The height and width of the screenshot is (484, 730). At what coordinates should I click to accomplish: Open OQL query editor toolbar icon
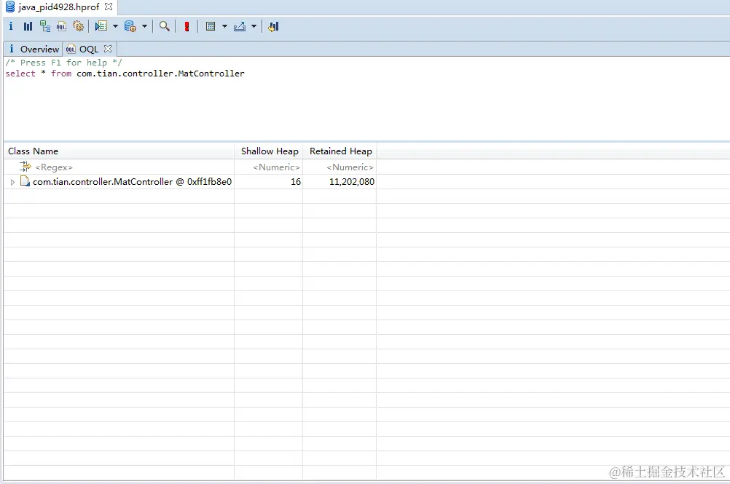[61, 26]
